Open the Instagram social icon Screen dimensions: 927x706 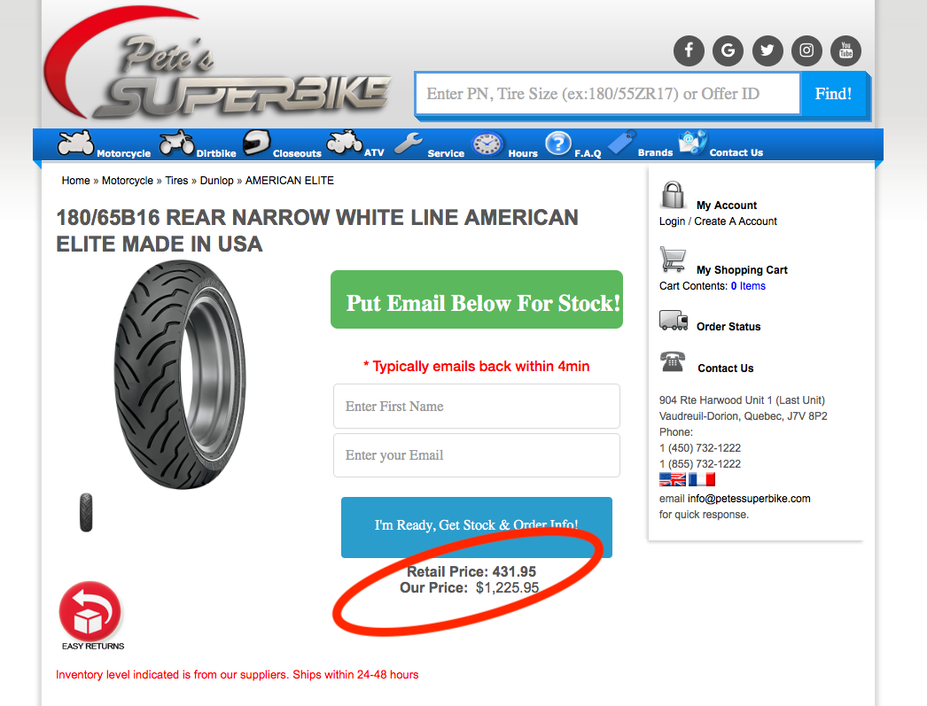807,50
